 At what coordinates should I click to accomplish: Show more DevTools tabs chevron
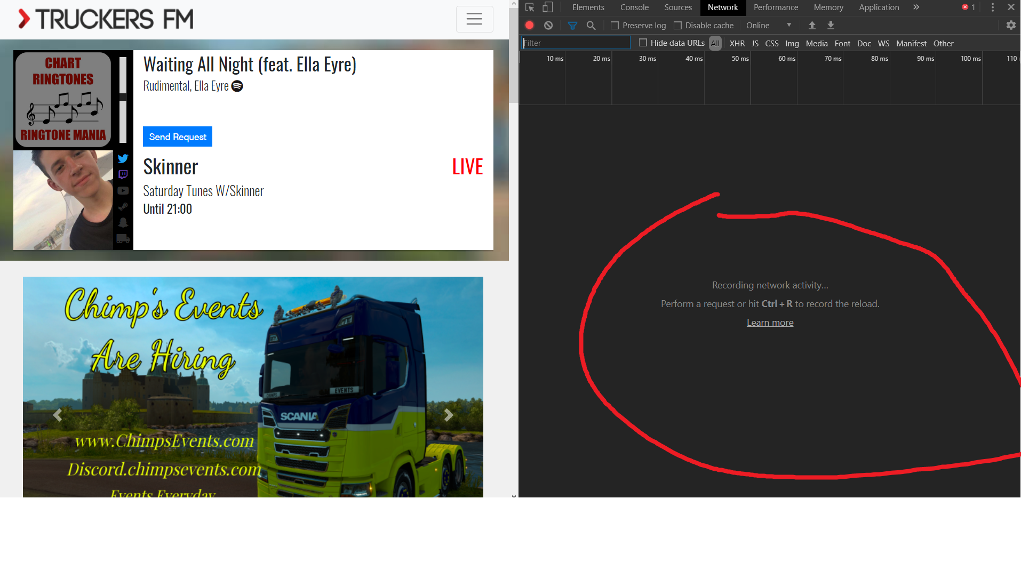pyautogui.click(x=916, y=7)
